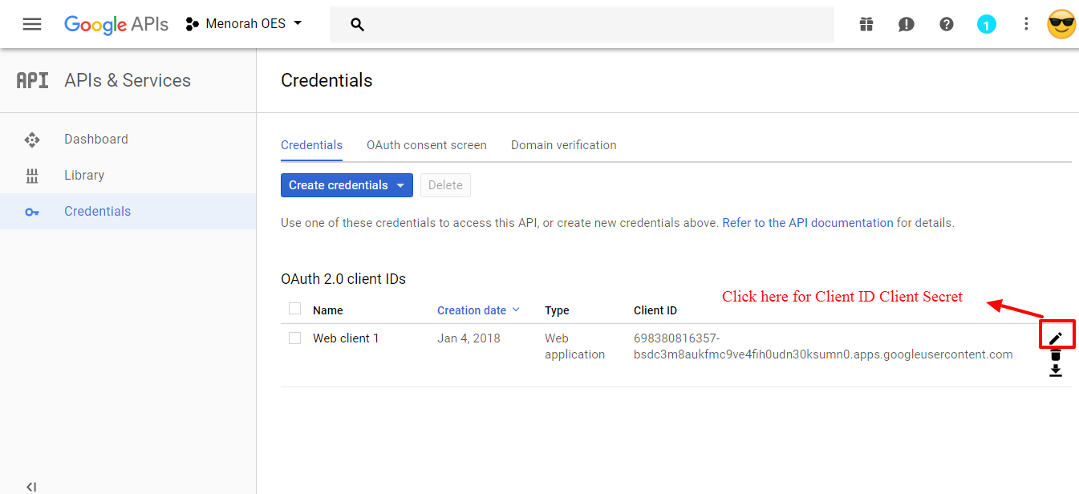Click the pencil edit icon for Web client 1

pyautogui.click(x=1056, y=338)
